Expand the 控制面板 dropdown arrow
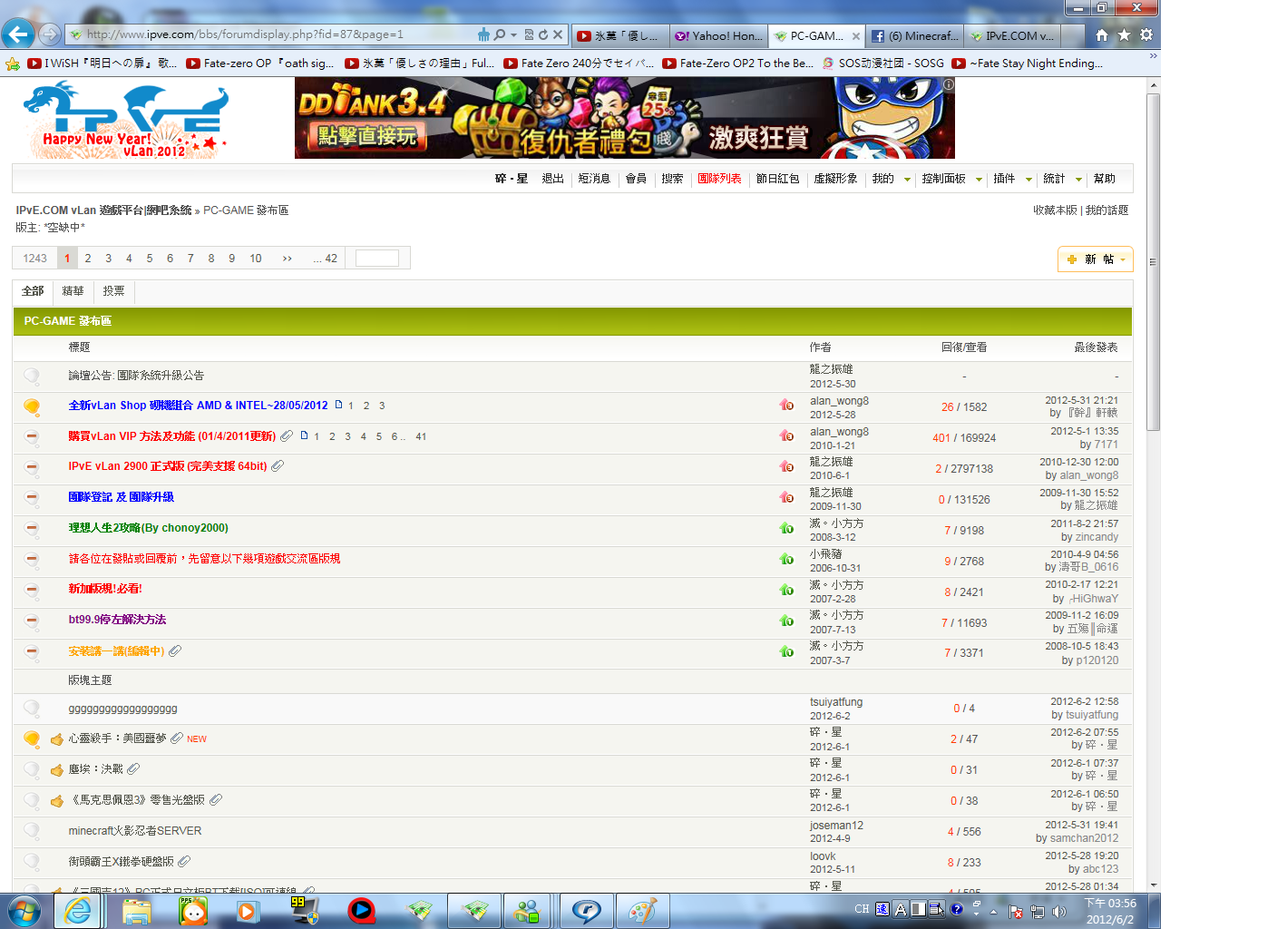Viewport: 1287px width, 929px height. [979, 180]
